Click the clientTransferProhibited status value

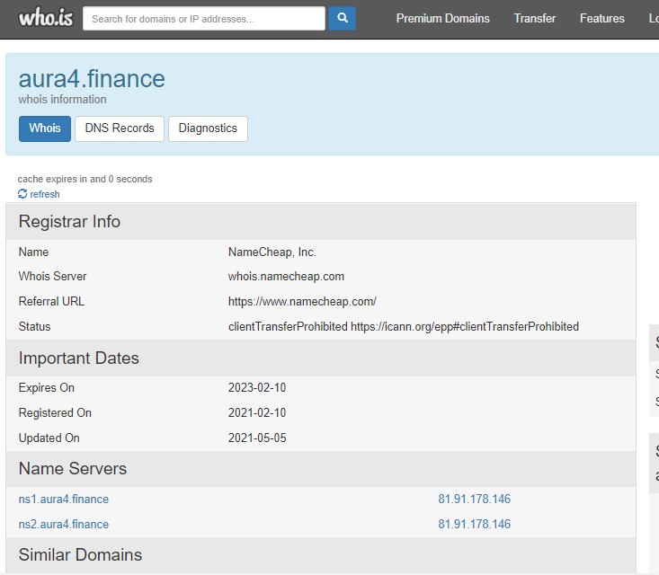coord(404,326)
